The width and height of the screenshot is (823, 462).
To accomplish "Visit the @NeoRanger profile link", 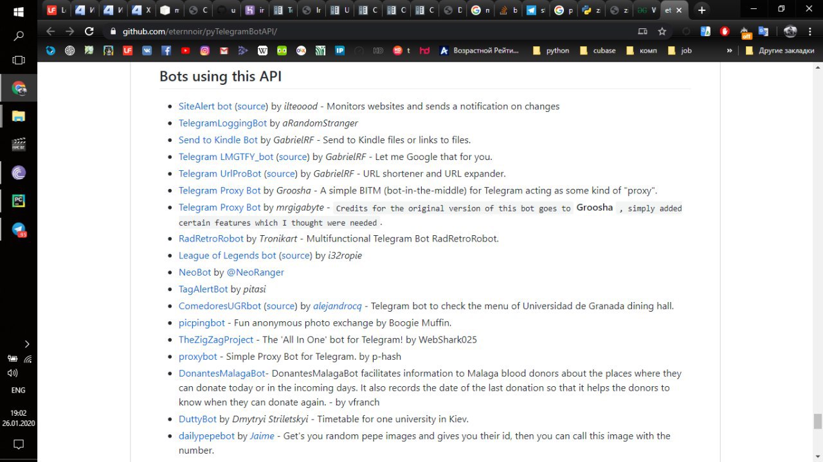I will [255, 272].
